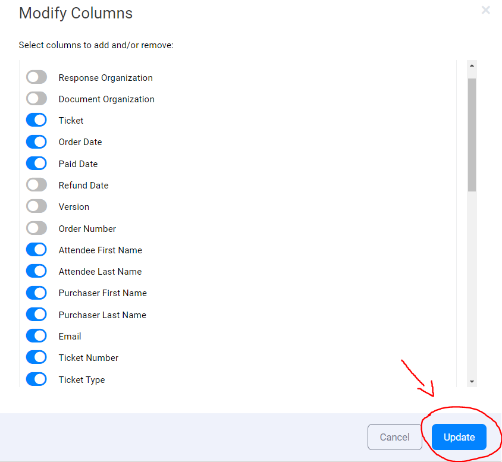Enable the Response Organization toggle

point(36,77)
